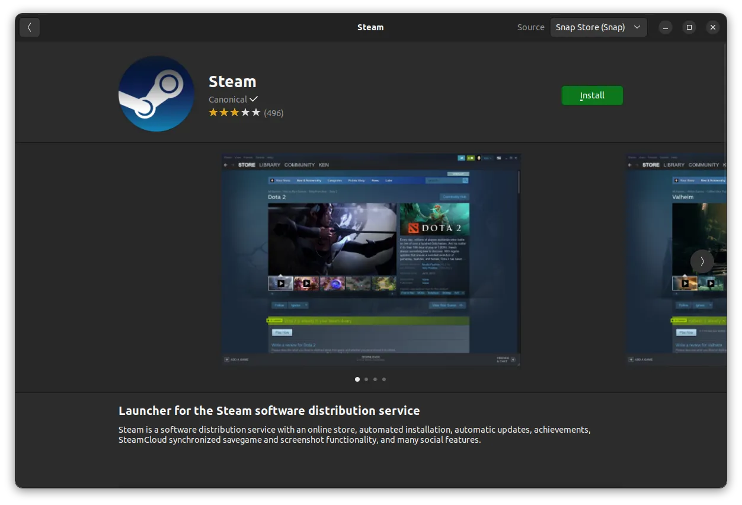Install the Steam application

coord(592,95)
